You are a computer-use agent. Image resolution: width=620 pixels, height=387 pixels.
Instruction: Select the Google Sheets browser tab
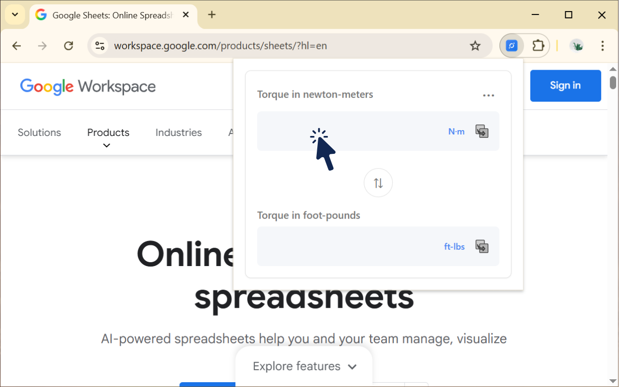[113, 15]
